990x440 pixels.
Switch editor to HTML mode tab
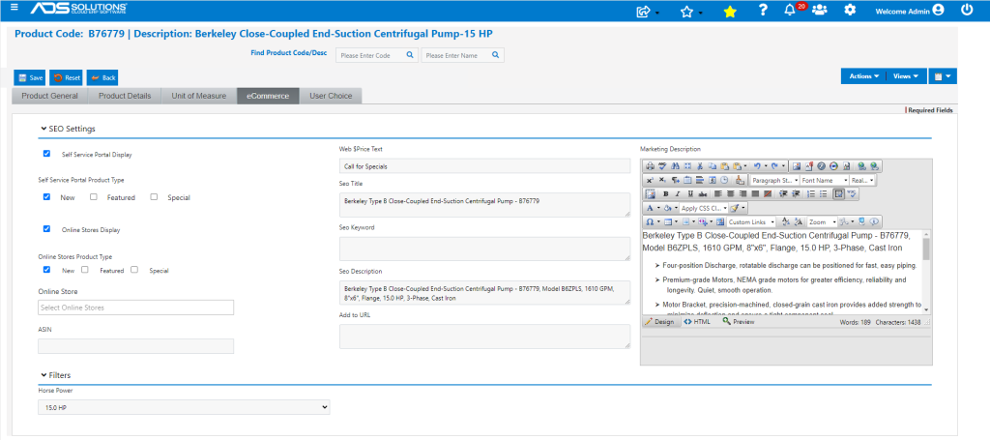[x=697, y=321]
